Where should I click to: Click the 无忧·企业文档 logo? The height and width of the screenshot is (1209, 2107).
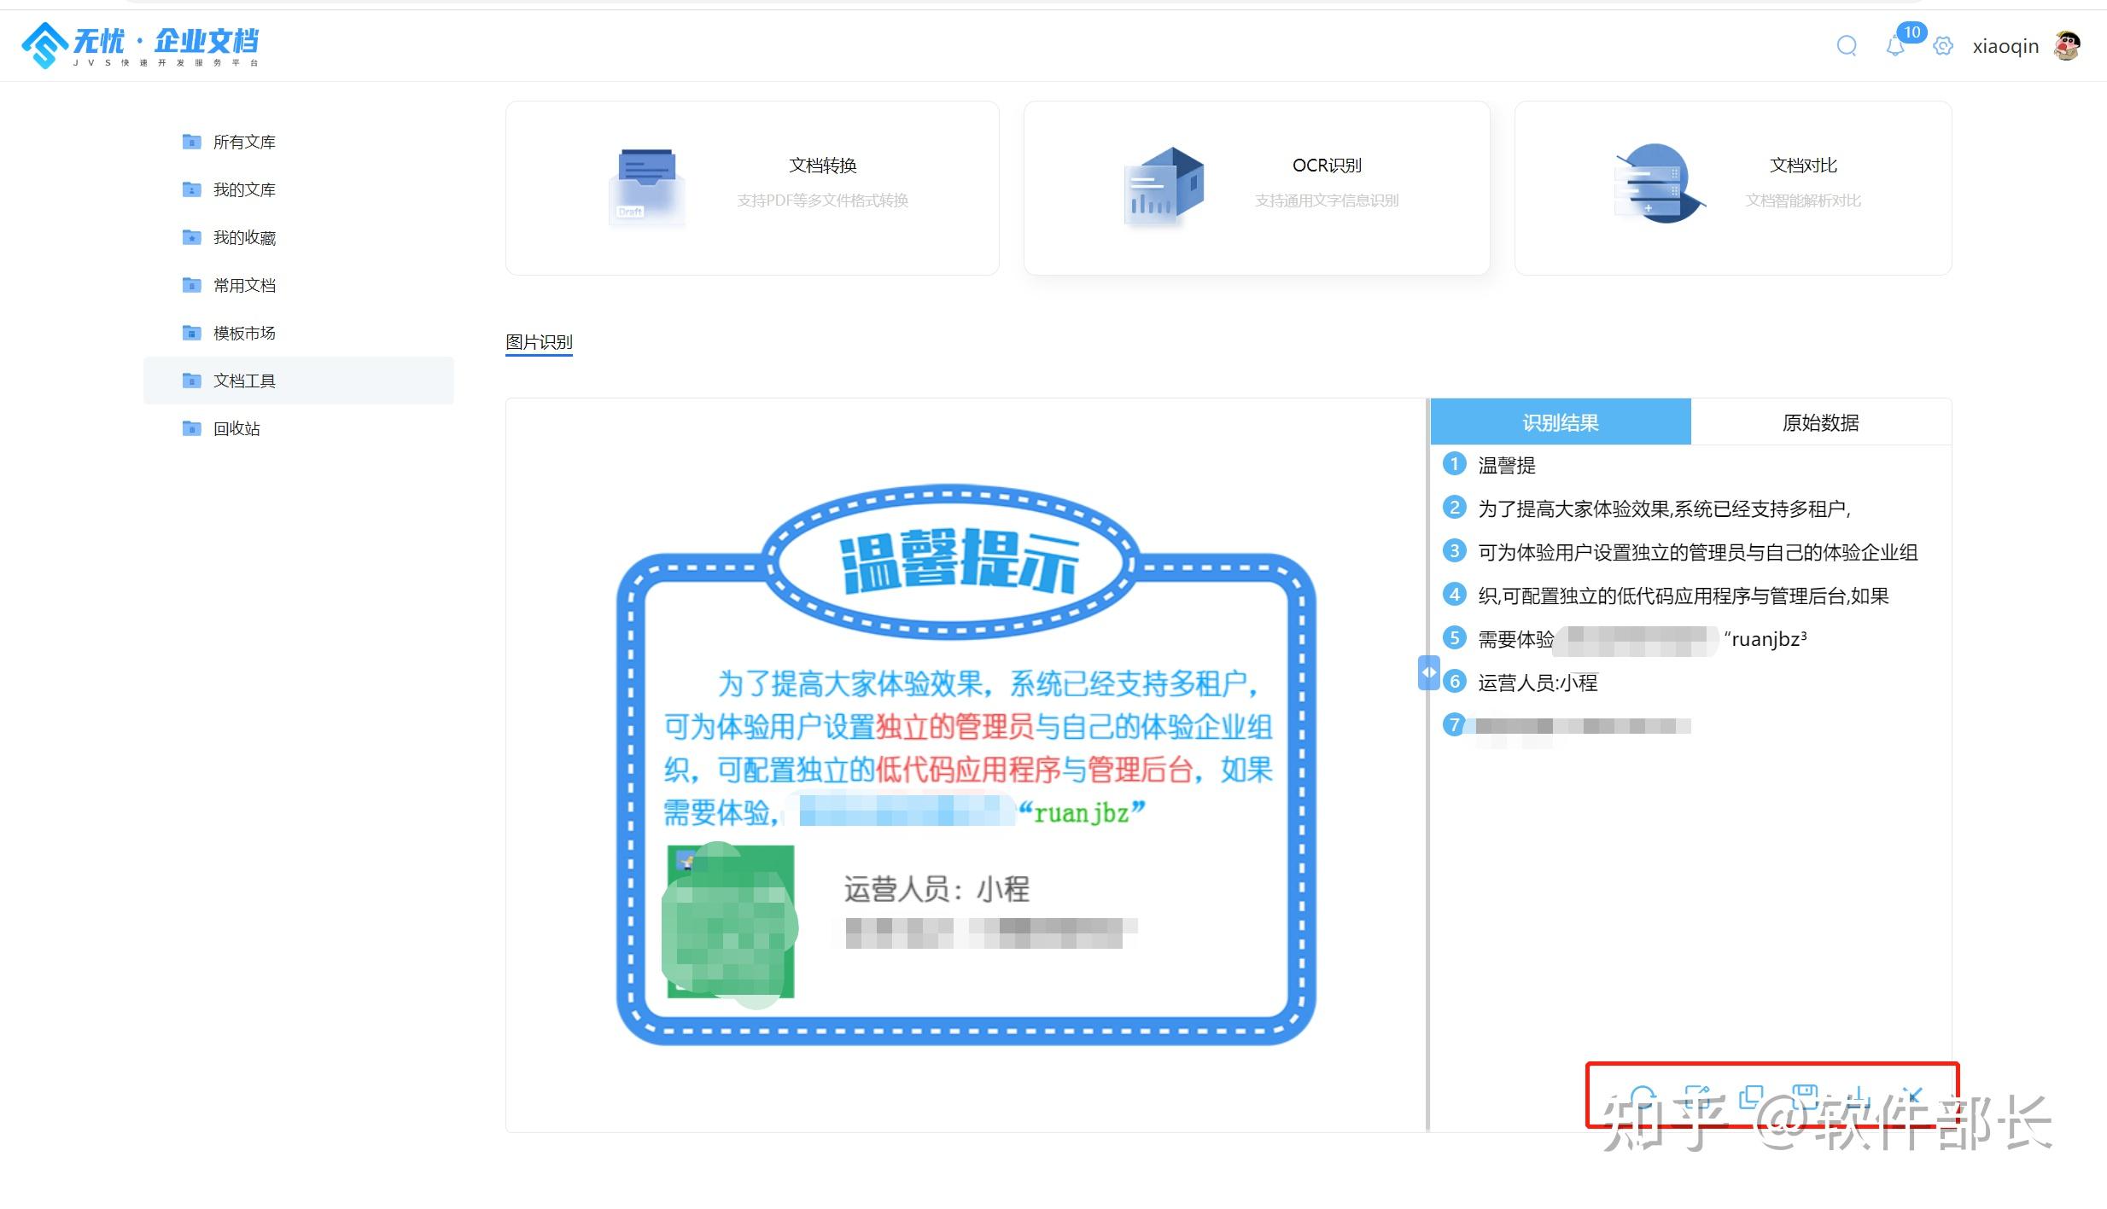(140, 45)
